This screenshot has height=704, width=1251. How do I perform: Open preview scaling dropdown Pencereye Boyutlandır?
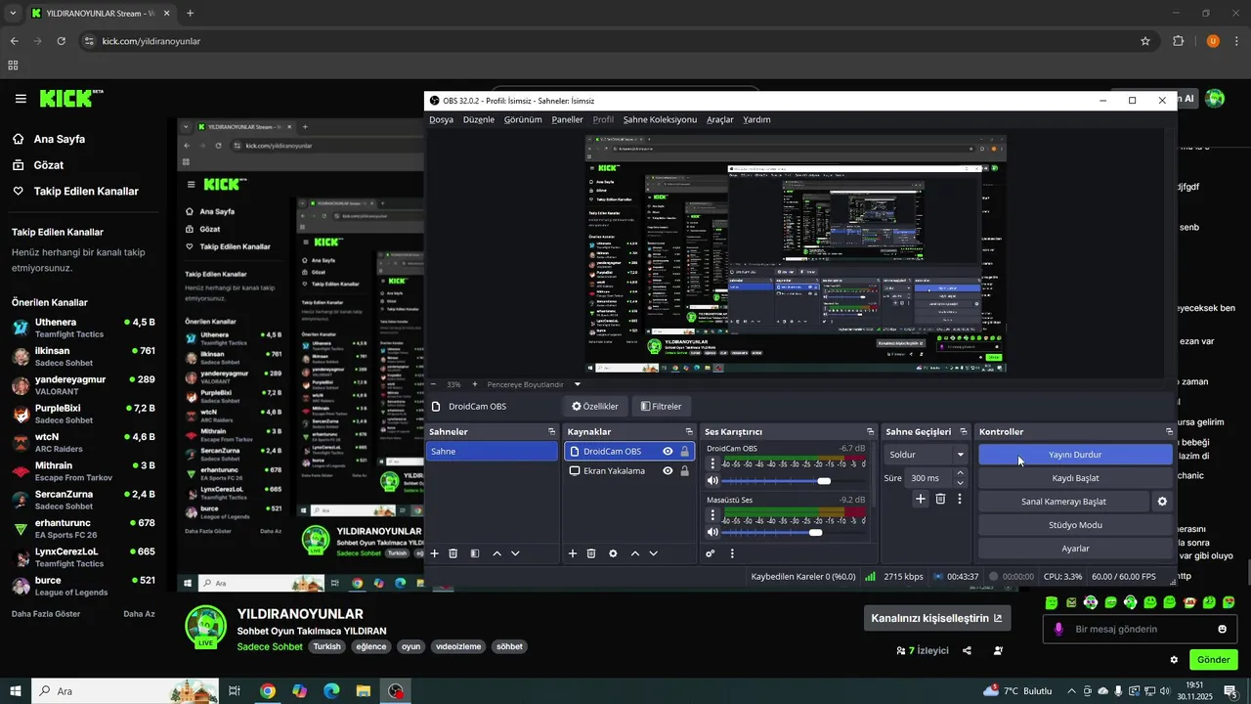coord(534,384)
